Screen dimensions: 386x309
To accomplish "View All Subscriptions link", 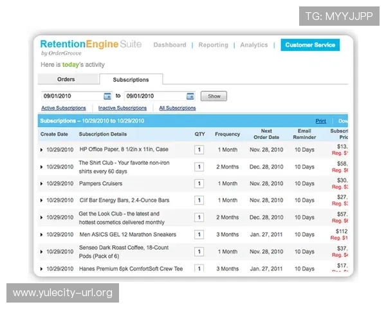I will (x=178, y=108).
